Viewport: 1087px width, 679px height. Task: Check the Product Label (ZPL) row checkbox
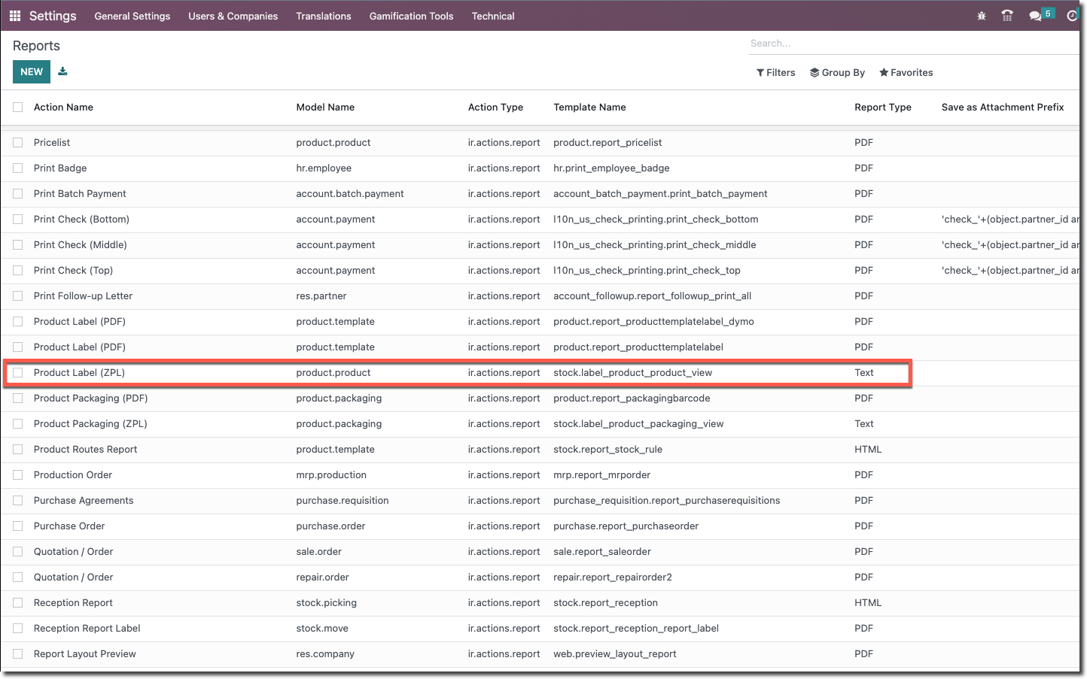pos(18,373)
